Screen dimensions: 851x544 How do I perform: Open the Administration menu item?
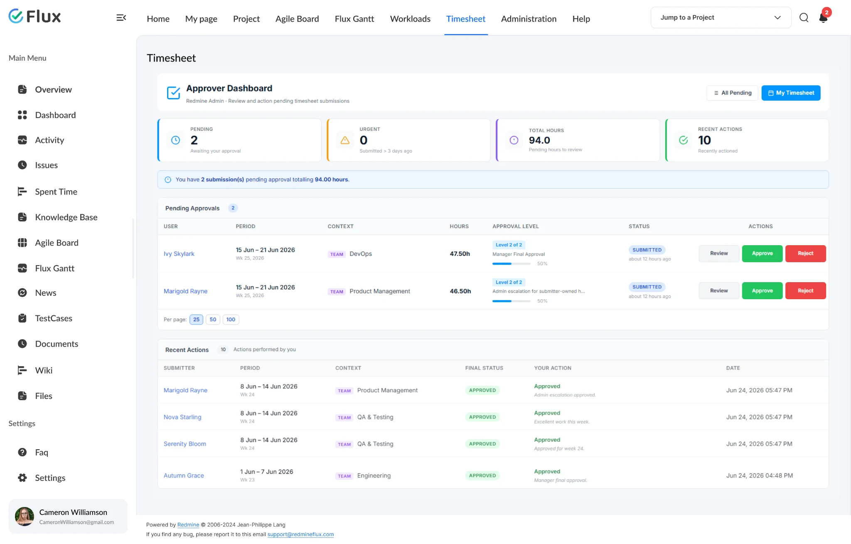(529, 19)
